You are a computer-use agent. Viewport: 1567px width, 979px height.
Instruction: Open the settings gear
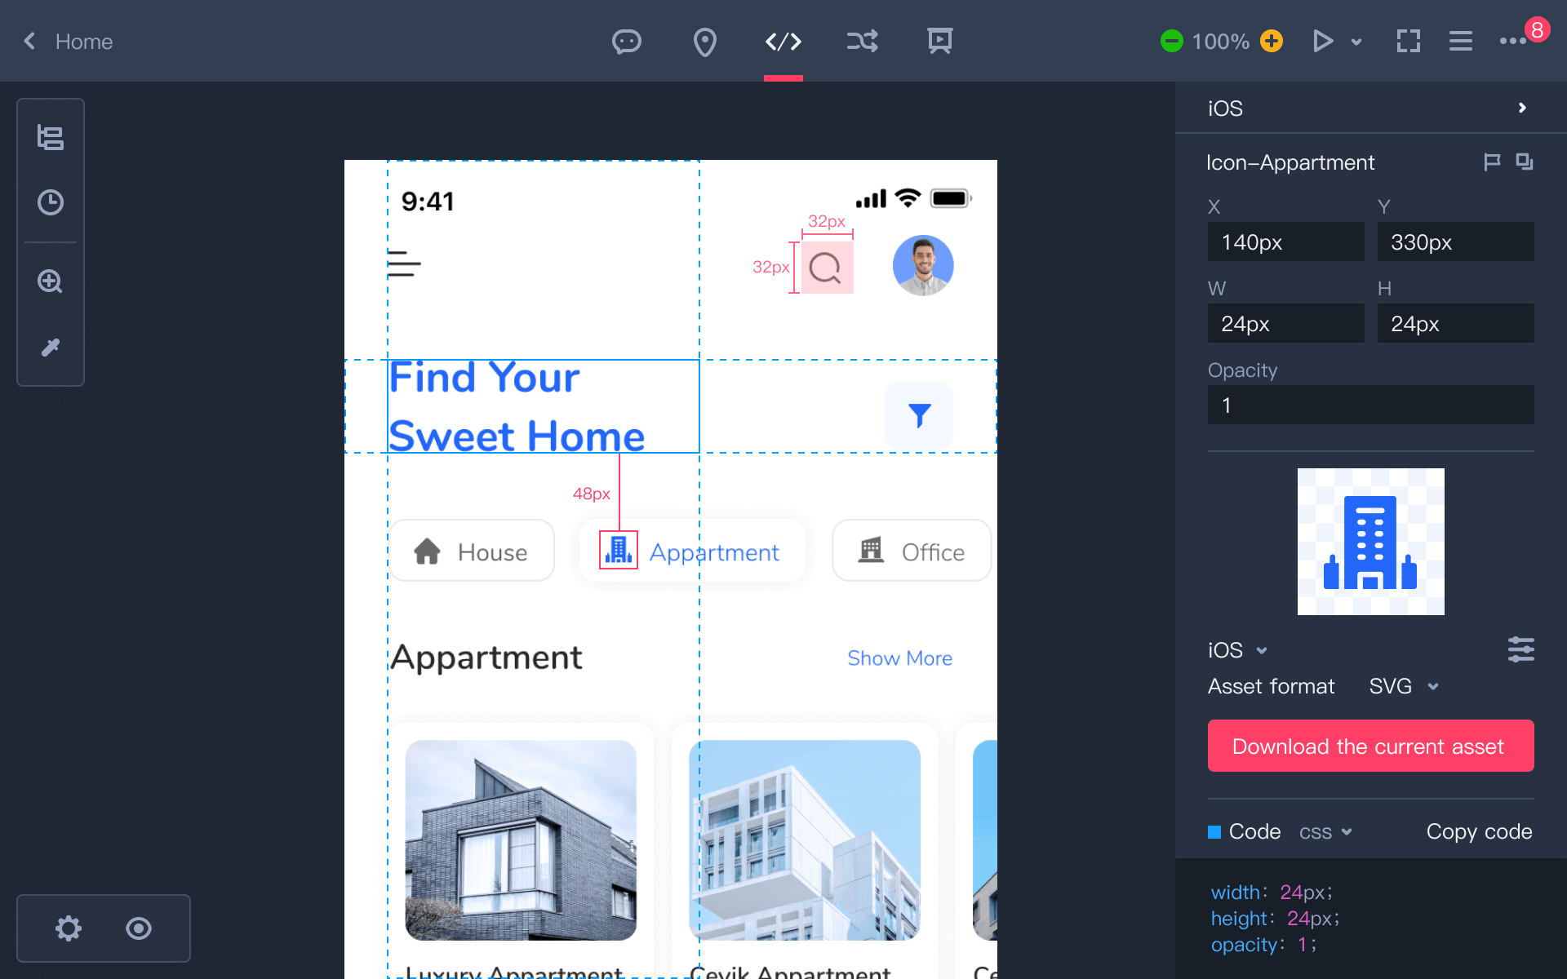click(69, 928)
